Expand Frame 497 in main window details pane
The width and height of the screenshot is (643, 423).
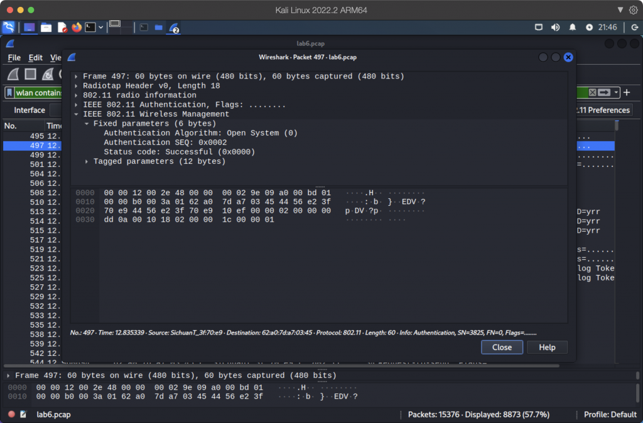[x=8, y=375]
